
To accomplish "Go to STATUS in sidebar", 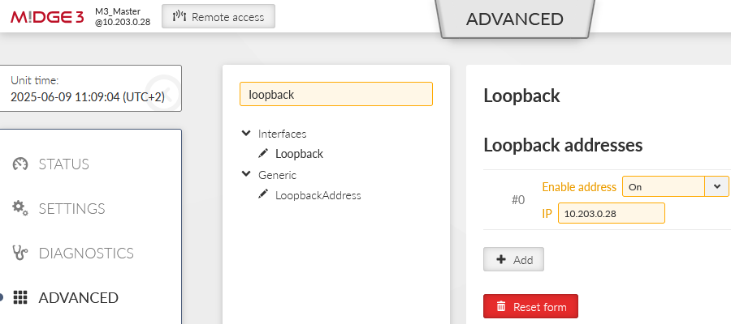I will coord(64,164).
